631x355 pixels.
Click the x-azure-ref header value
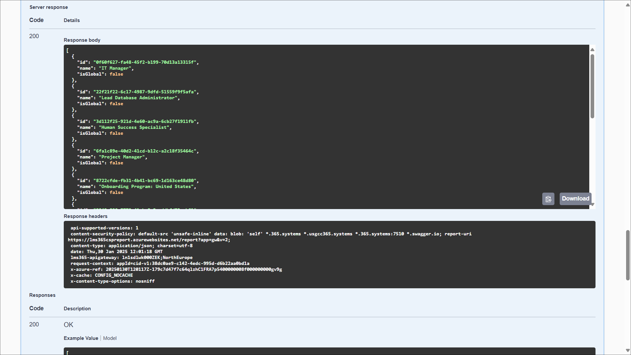[194, 270]
